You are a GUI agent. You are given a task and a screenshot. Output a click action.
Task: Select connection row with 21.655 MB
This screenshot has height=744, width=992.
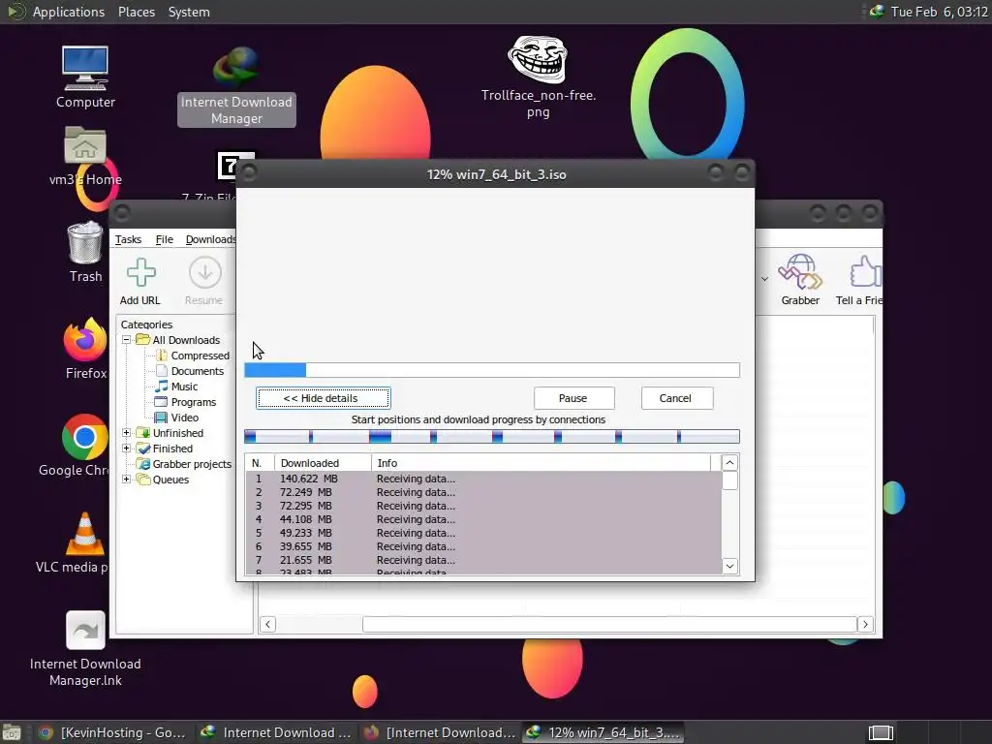tap(483, 560)
